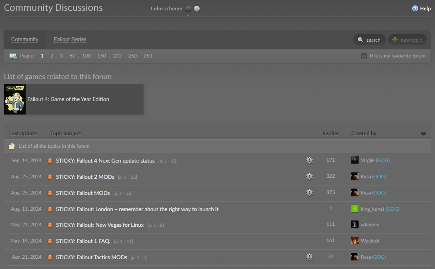The height and width of the screenshot is (269, 435).
Task: Click gear badge on Fallout 2 MODs row
Action: [309, 176]
